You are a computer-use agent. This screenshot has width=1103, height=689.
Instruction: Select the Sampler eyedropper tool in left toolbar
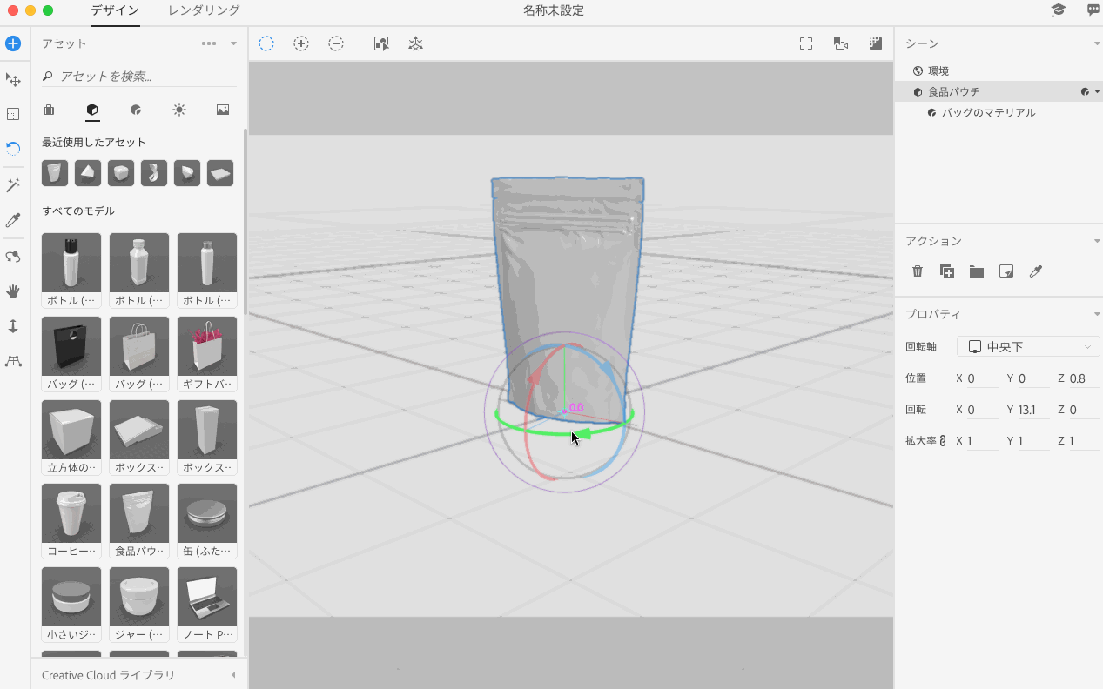pos(13,221)
